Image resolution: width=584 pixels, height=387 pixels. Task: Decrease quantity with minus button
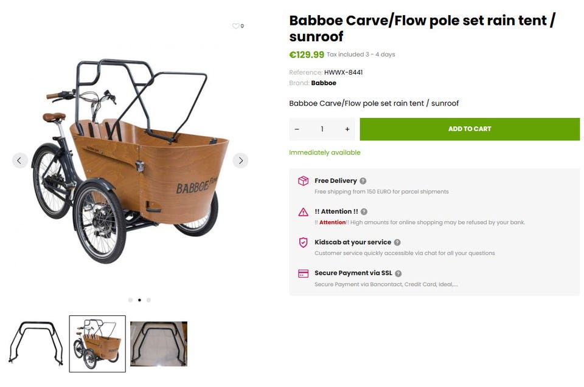(x=297, y=129)
